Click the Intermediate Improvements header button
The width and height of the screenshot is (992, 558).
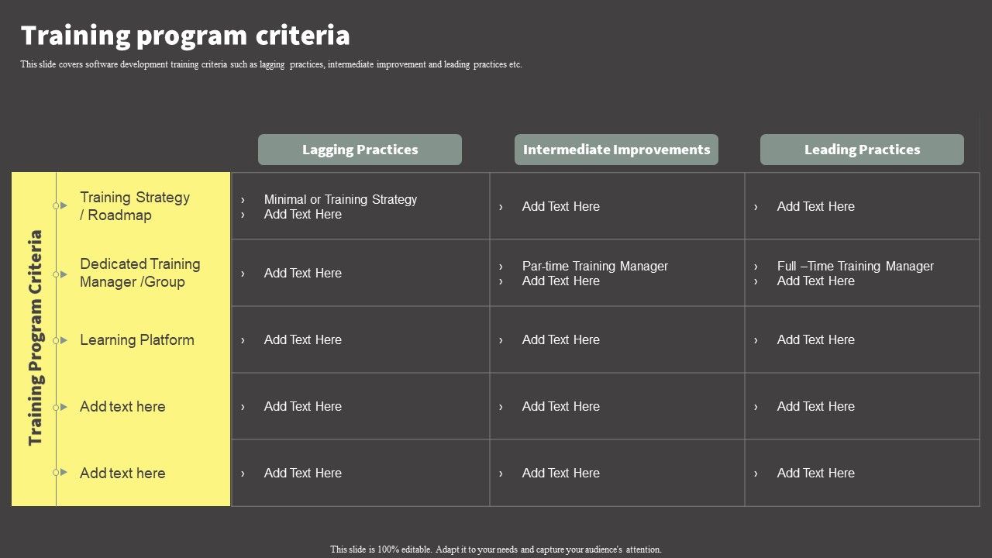pyautogui.click(x=616, y=150)
